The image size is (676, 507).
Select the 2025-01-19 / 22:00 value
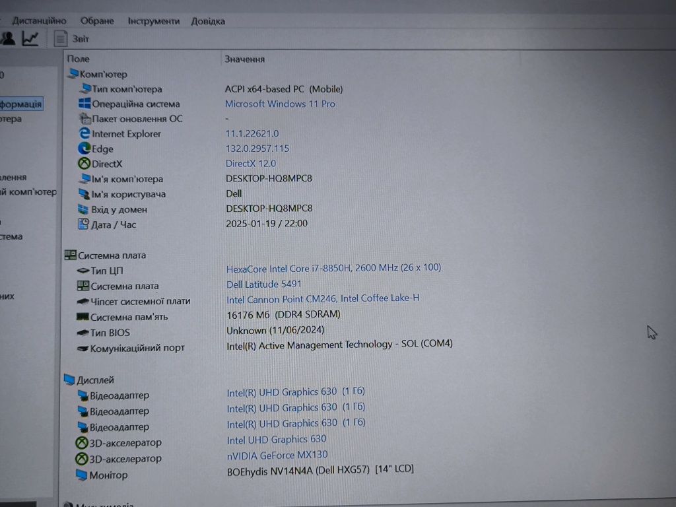267,223
